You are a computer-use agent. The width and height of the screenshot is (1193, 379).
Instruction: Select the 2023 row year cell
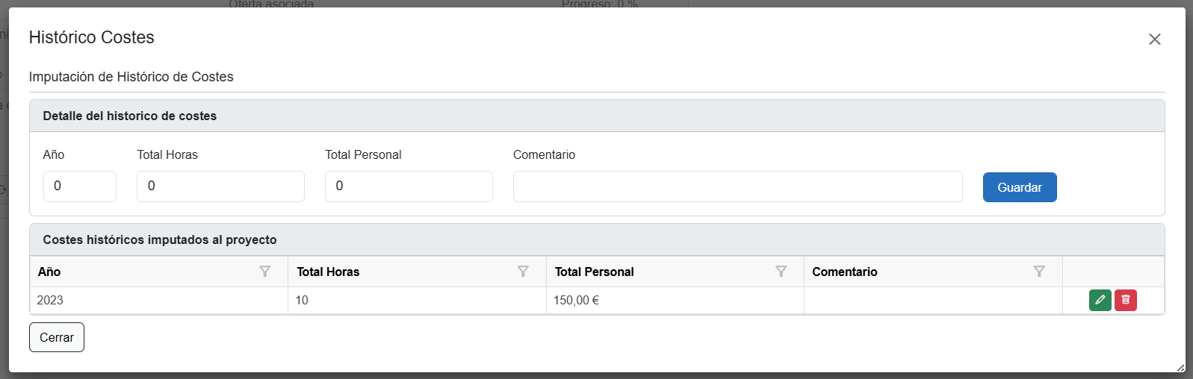click(x=50, y=300)
